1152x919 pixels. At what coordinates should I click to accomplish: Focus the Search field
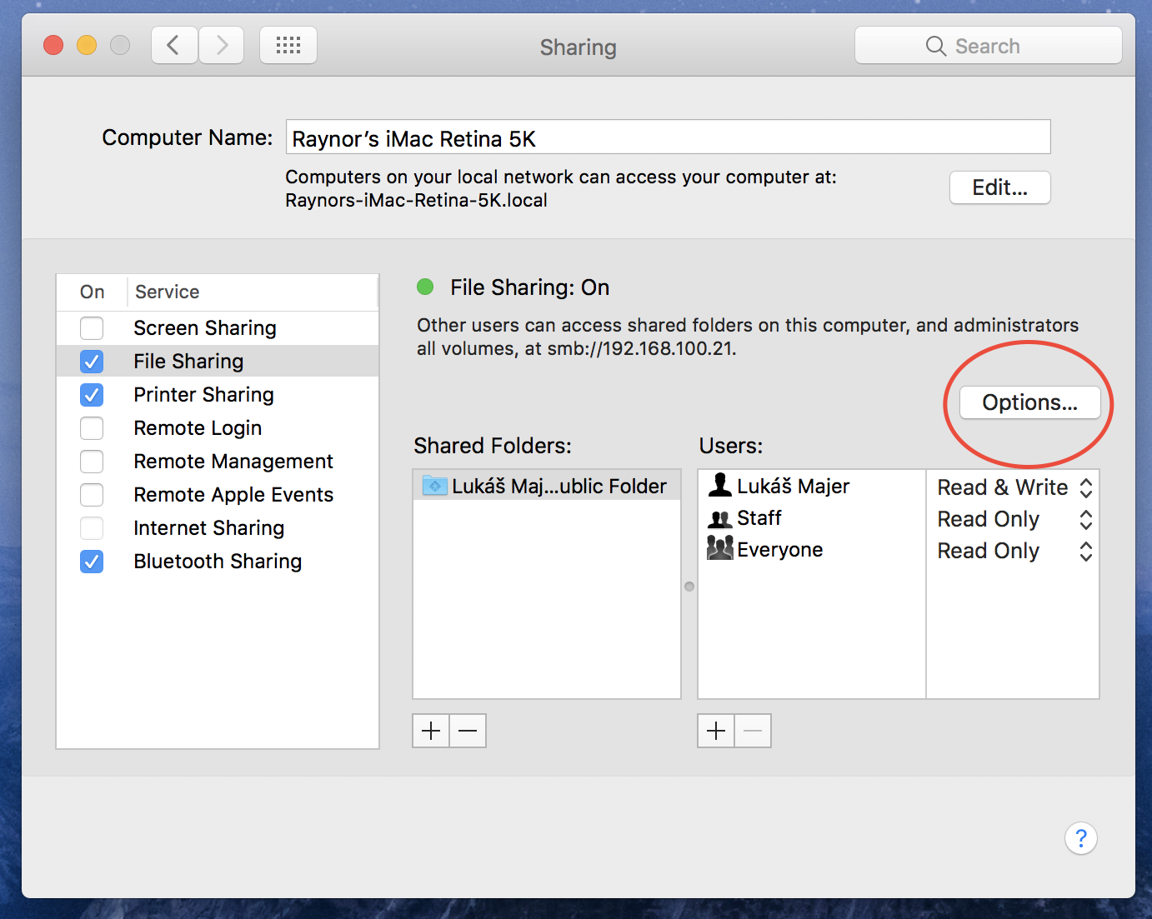[x=988, y=46]
